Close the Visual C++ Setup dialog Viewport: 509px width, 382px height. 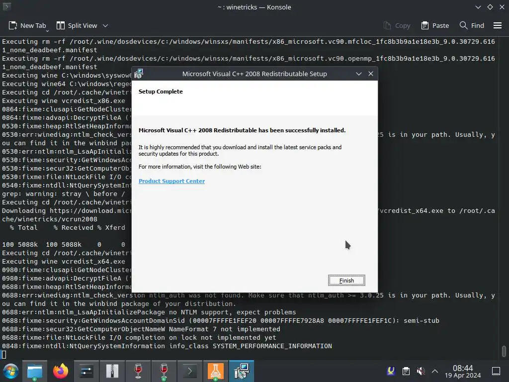pyautogui.click(x=371, y=74)
